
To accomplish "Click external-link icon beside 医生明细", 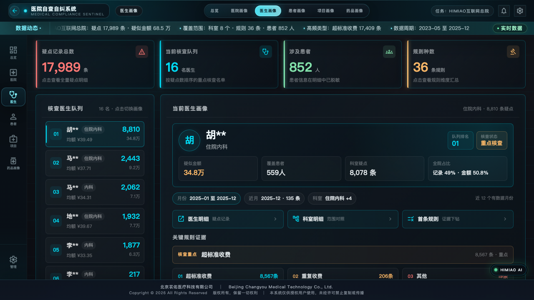I will coord(181,219).
